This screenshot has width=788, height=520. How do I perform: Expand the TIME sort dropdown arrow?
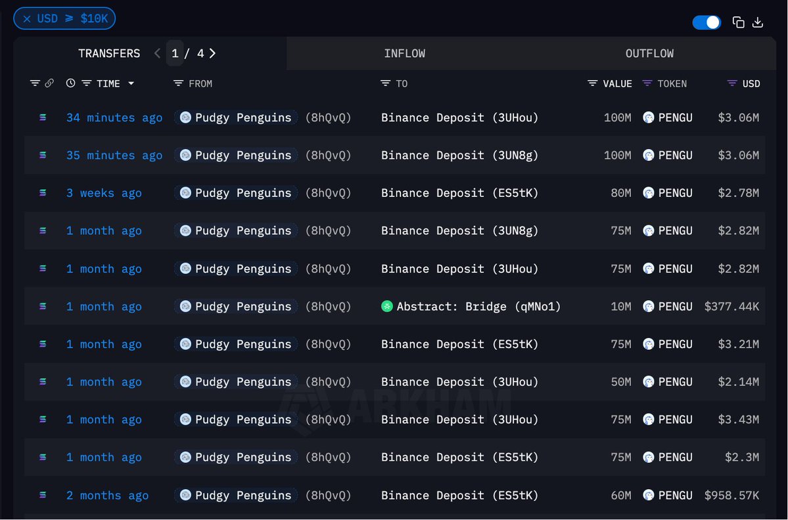[x=131, y=83]
